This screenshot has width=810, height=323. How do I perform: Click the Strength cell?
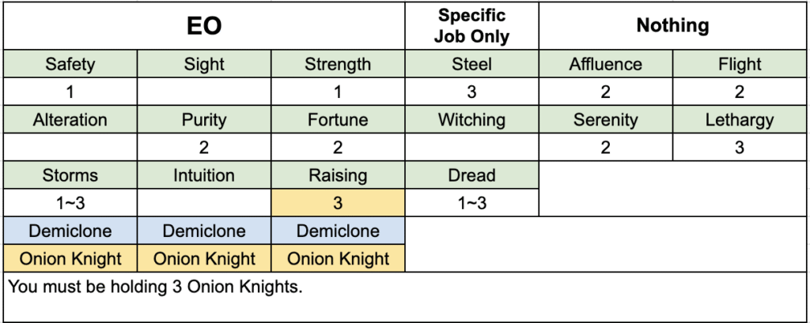[338, 64]
